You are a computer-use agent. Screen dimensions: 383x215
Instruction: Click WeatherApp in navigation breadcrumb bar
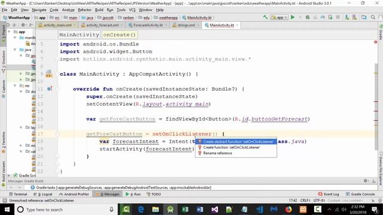pyautogui.click(x=19, y=17)
